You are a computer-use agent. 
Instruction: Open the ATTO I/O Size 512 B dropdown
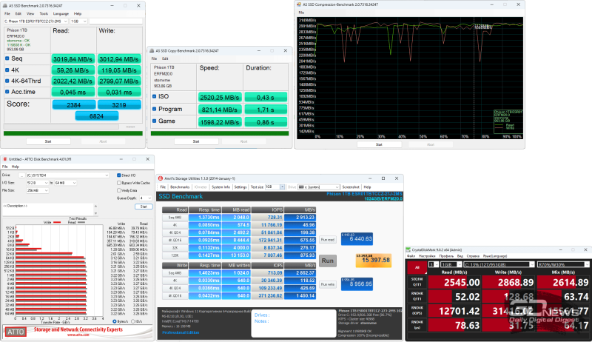coord(38,183)
